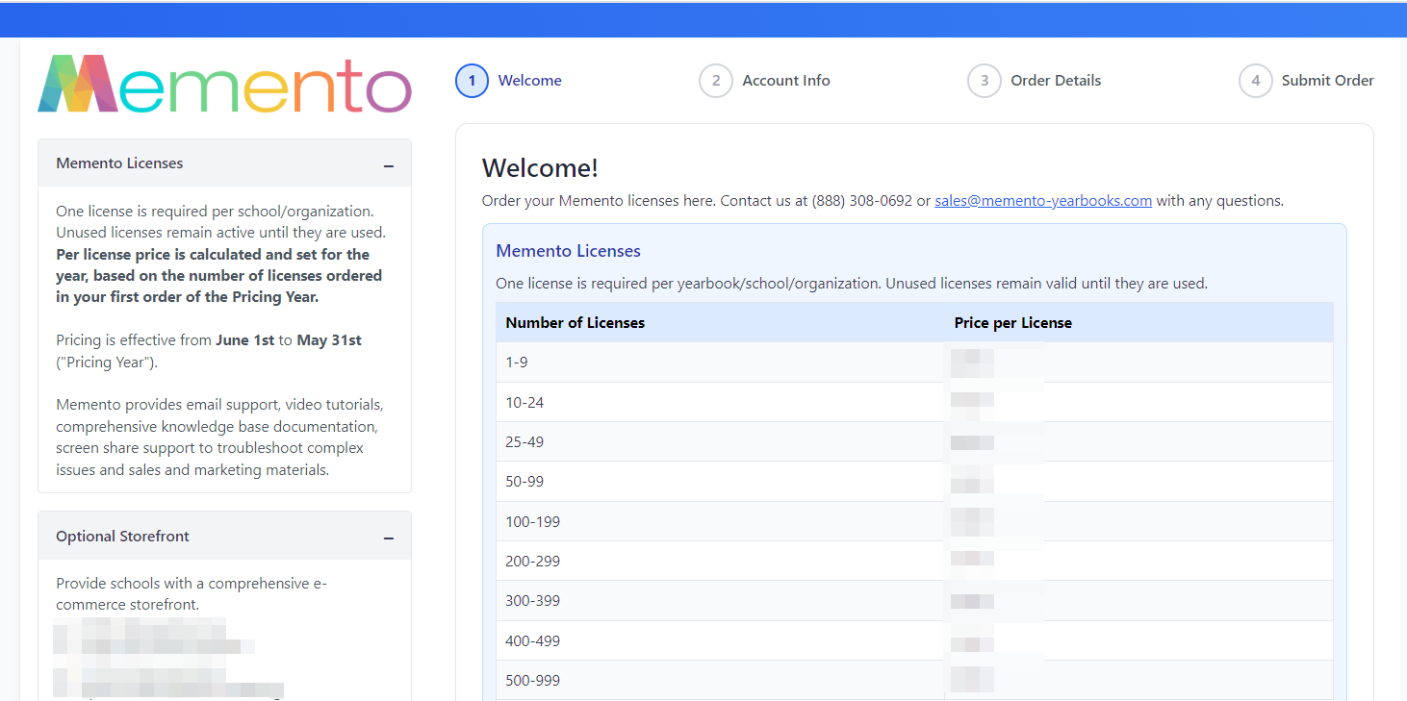Click the Memento Licenses sidebar header title
The height and width of the screenshot is (701, 1407).
119,163
